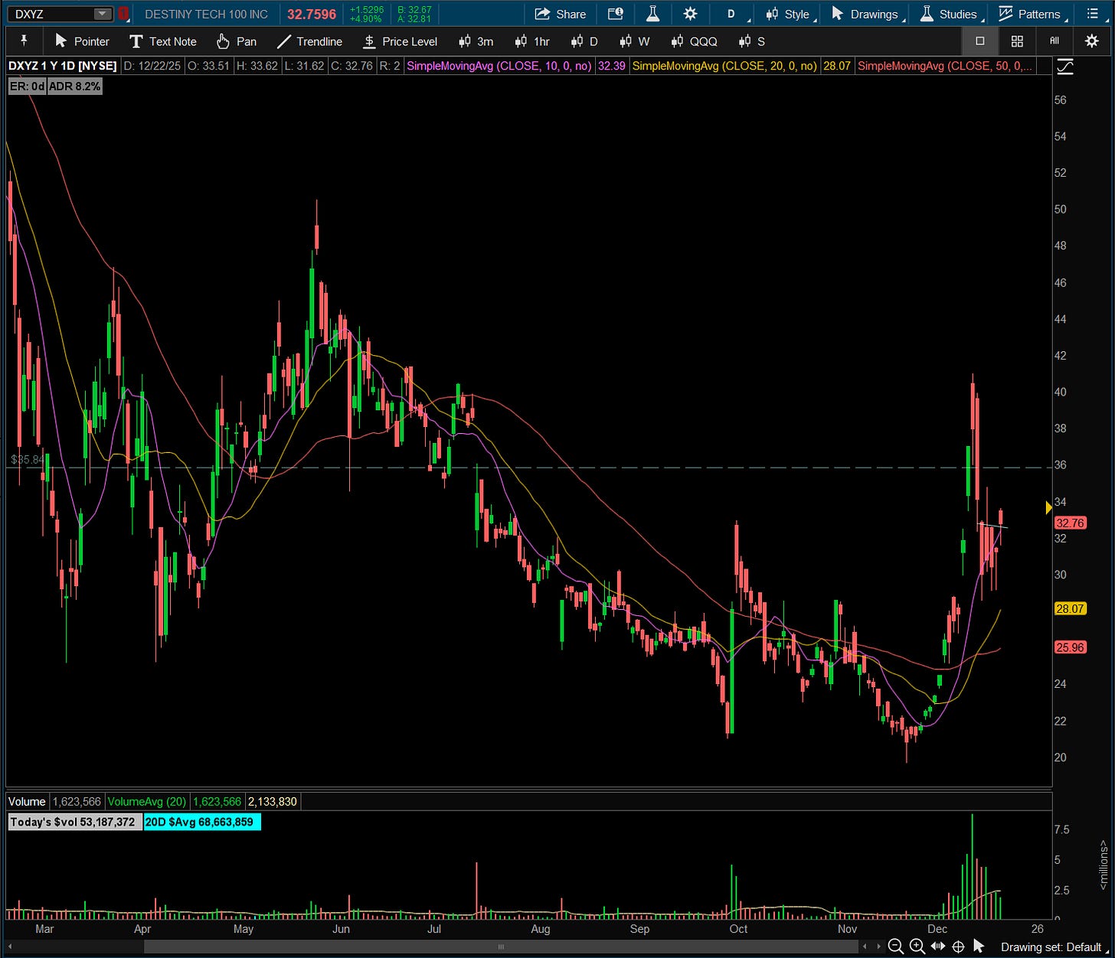Open the DXYZ symbol dropdown arrow

(x=102, y=14)
